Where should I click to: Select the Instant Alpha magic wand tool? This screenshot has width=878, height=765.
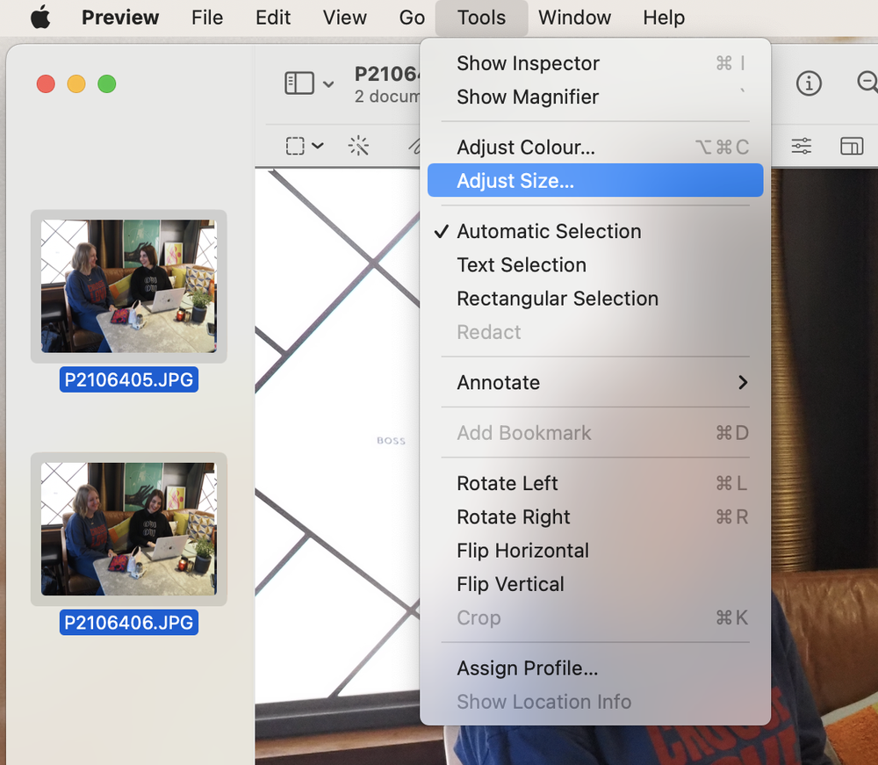[x=358, y=146]
